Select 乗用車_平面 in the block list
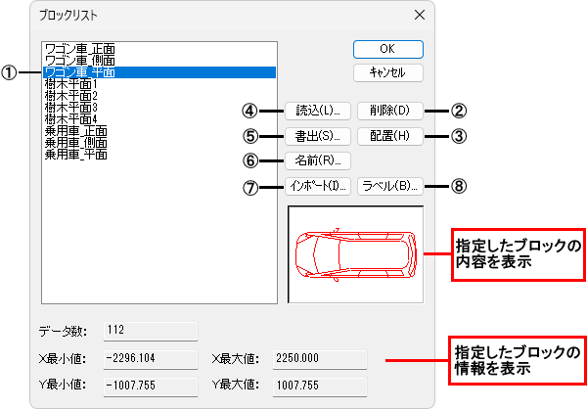This screenshot has width=587, height=409. click(159, 155)
